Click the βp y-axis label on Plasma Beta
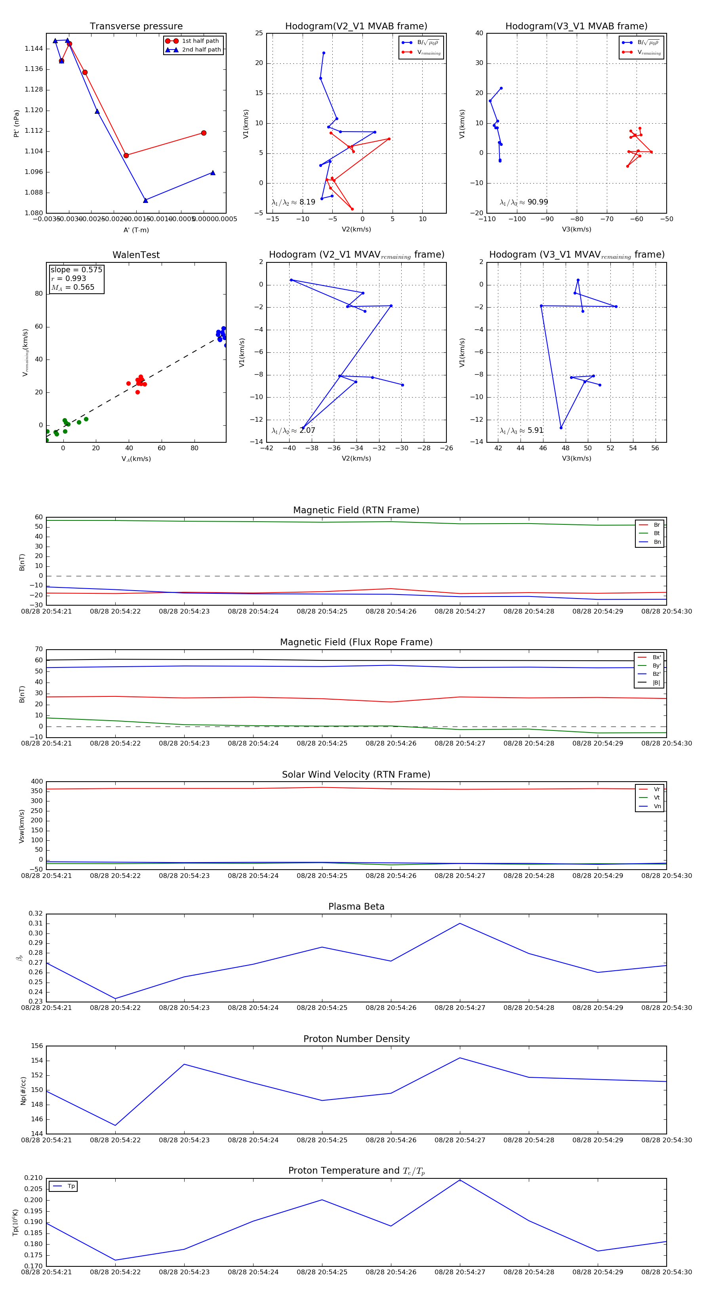The width and height of the screenshot is (713, 1308). [x=20, y=958]
